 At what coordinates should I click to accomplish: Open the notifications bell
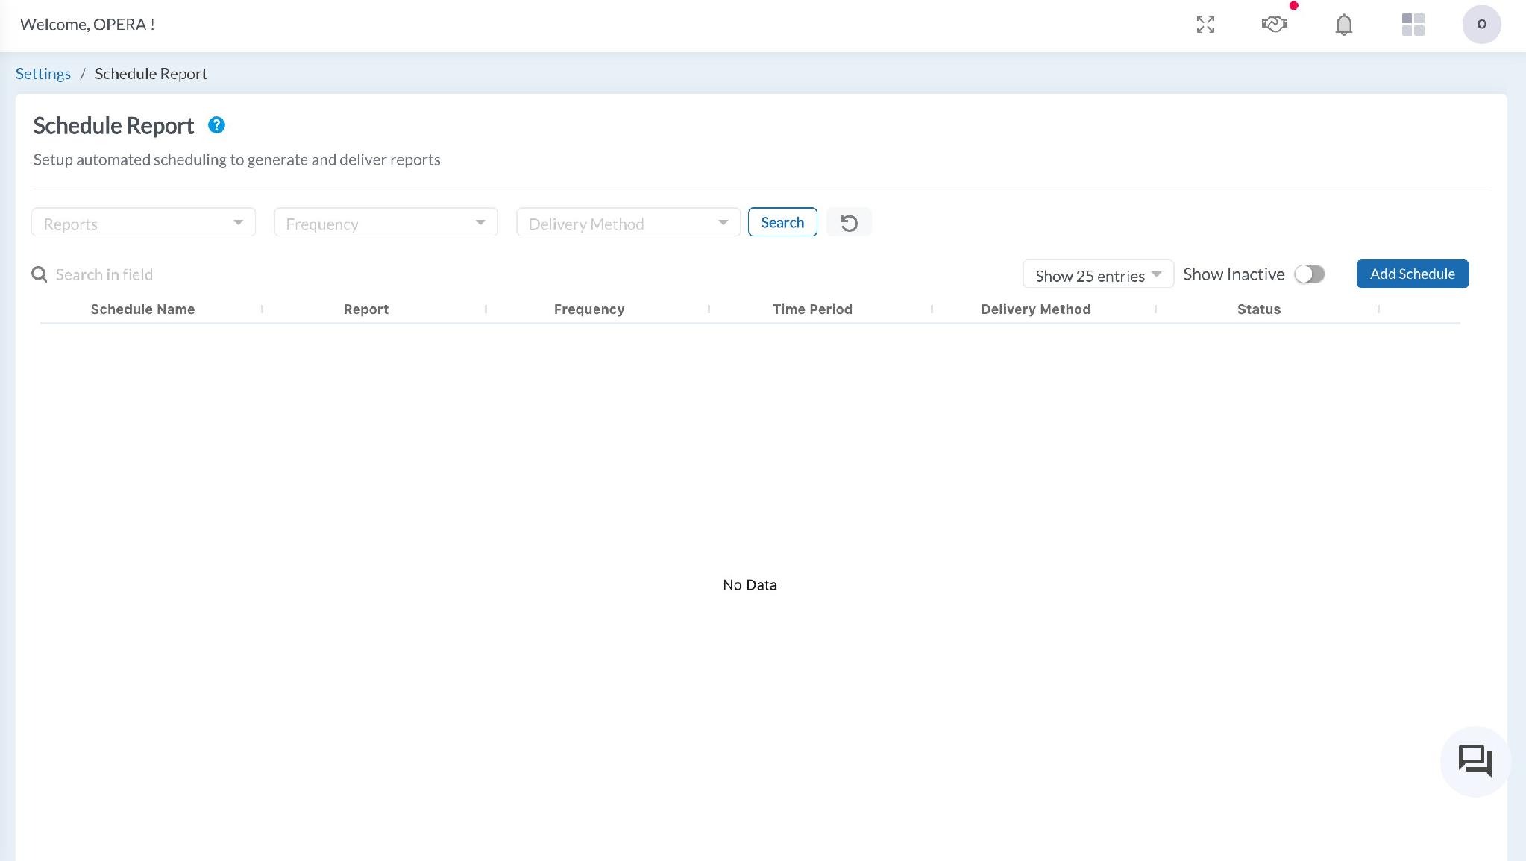click(1343, 25)
